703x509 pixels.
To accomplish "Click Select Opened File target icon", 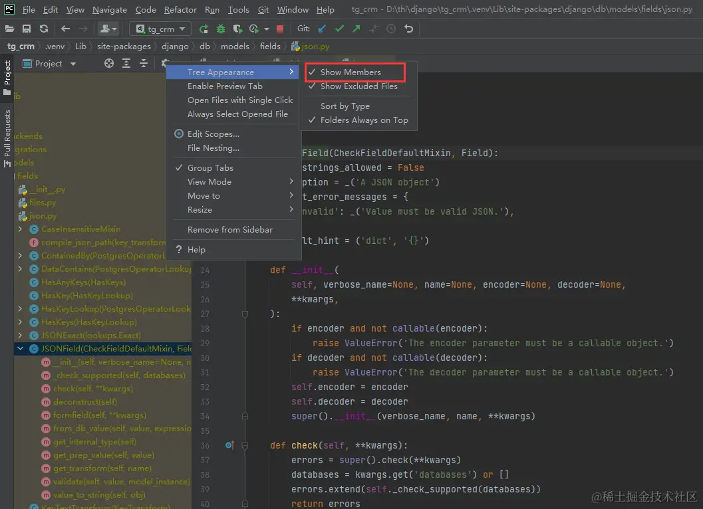I will 109,64.
